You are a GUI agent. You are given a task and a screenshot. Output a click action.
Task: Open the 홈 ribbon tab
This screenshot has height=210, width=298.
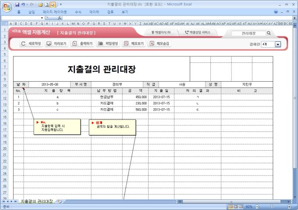(18, 12)
